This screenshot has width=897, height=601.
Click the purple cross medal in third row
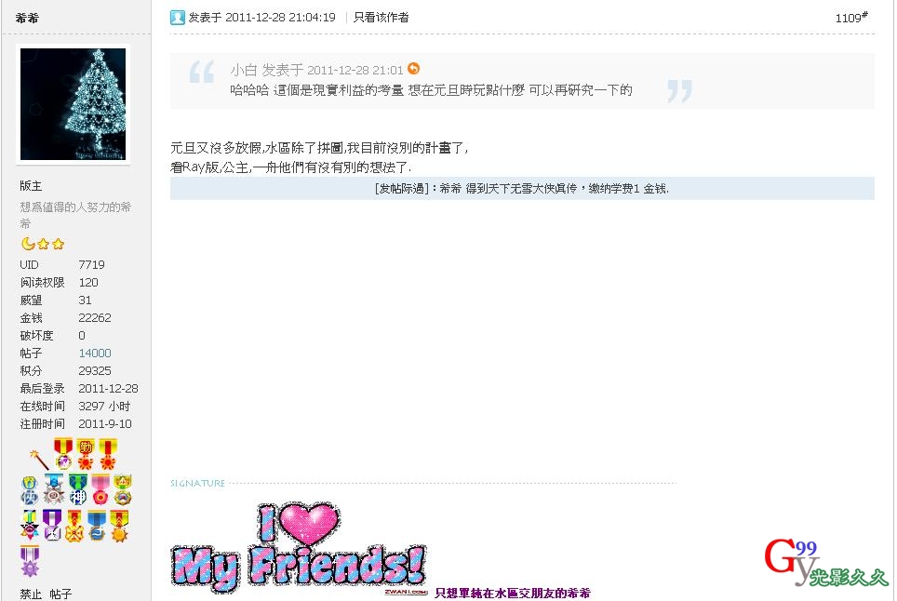[x=52, y=526]
